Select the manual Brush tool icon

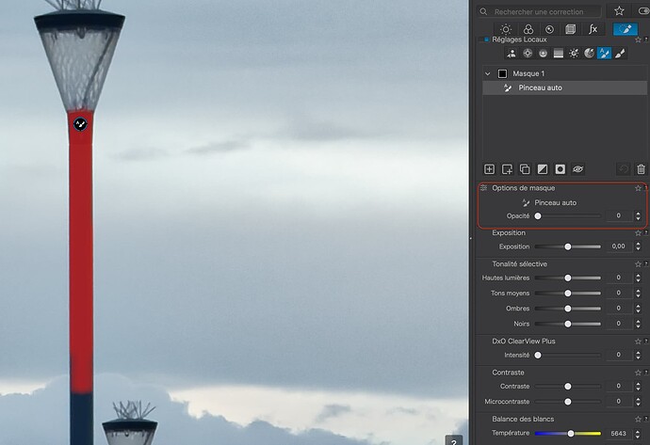pyautogui.click(x=620, y=54)
